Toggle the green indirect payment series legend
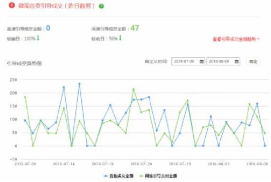271x182 pixels. (158, 176)
